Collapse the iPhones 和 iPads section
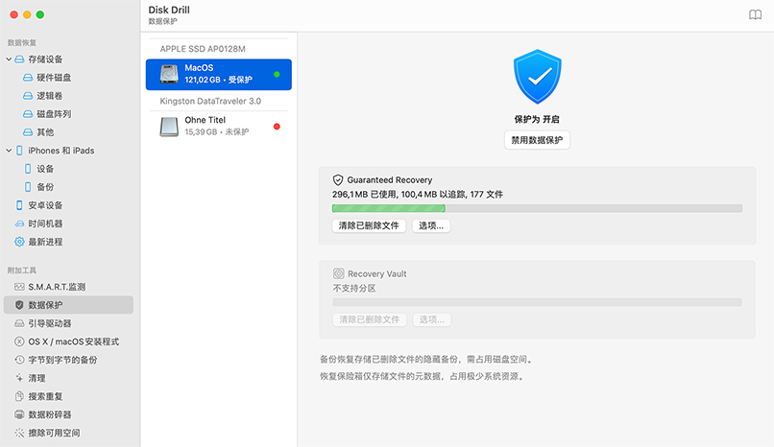Viewport: 774px width, 447px height. [9, 151]
